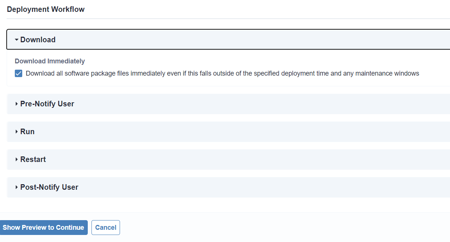The width and height of the screenshot is (450, 242).
Task: Click the triangle icon beside Post-Notify User
Action: click(17, 188)
